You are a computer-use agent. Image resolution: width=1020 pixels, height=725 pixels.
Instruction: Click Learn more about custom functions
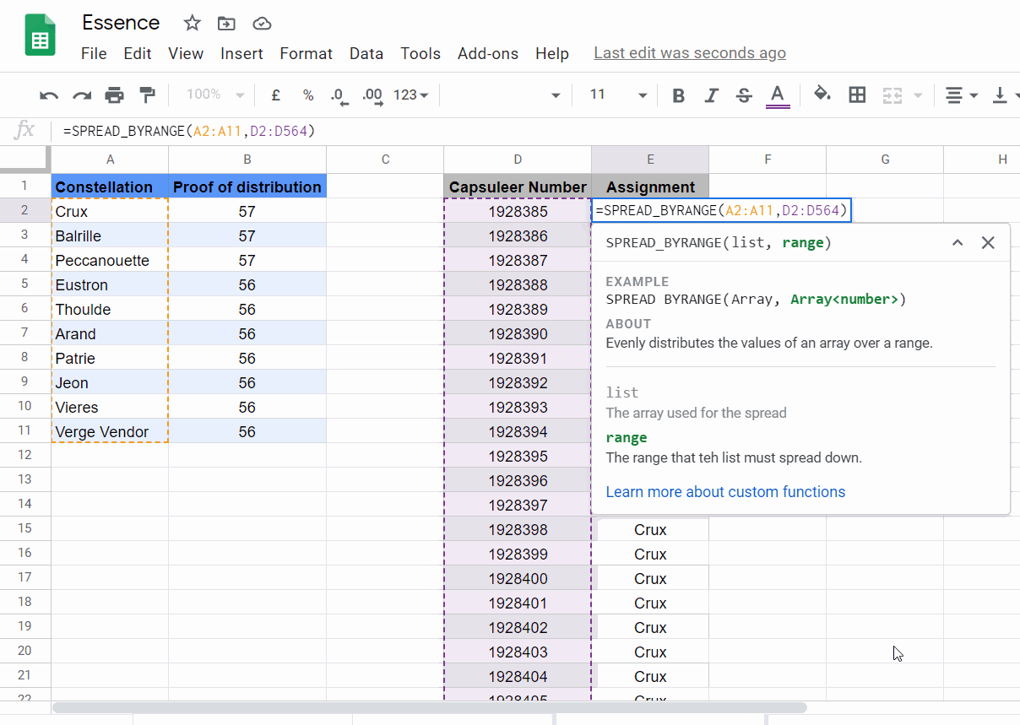pyautogui.click(x=725, y=491)
